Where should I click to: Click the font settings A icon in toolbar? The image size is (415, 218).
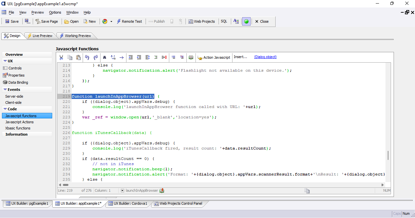pyautogui.click(x=236, y=21)
